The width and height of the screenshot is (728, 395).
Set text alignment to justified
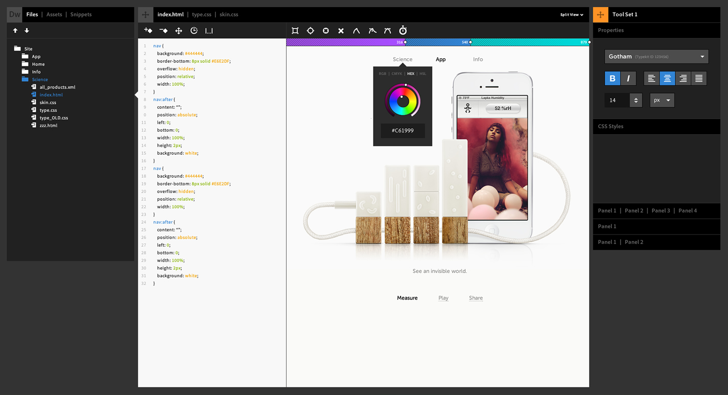[x=699, y=78]
